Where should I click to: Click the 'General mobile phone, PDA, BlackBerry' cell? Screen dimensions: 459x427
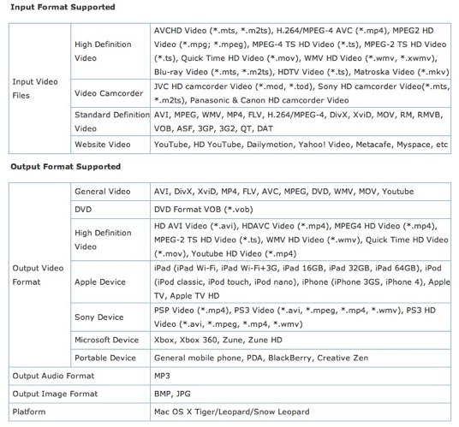(301, 358)
